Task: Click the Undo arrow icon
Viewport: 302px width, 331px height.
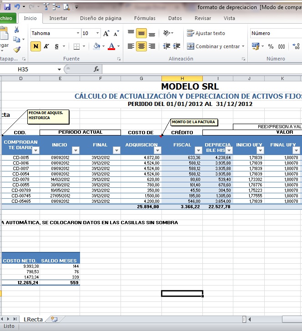Action: [17, 7]
